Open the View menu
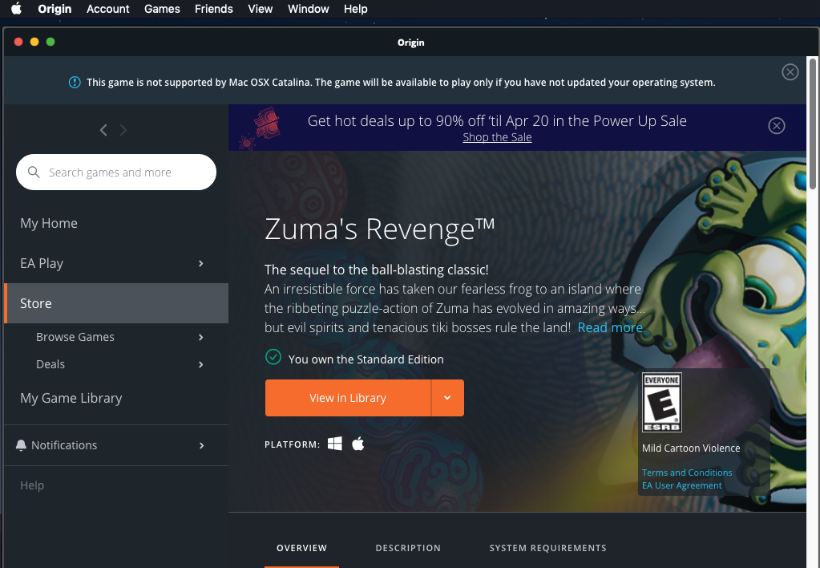The image size is (820, 568). pos(261,9)
